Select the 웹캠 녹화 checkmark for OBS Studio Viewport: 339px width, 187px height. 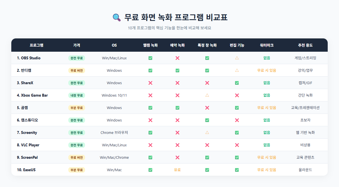pos(150,58)
